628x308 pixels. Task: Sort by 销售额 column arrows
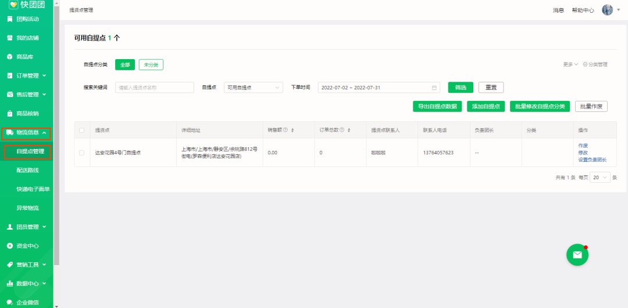point(292,131)
